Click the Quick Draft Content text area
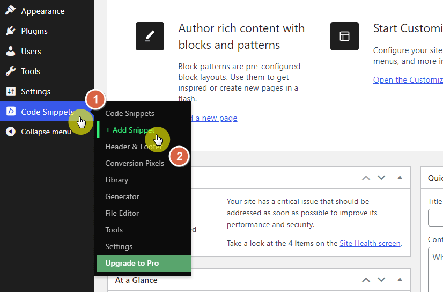This screenshot has height=292, width=443. coord(435,269)
